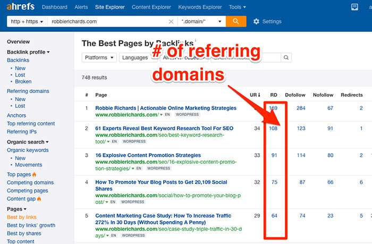
Task: Open Content Explorer in top navigation
Action: click(x=151, y=7)
